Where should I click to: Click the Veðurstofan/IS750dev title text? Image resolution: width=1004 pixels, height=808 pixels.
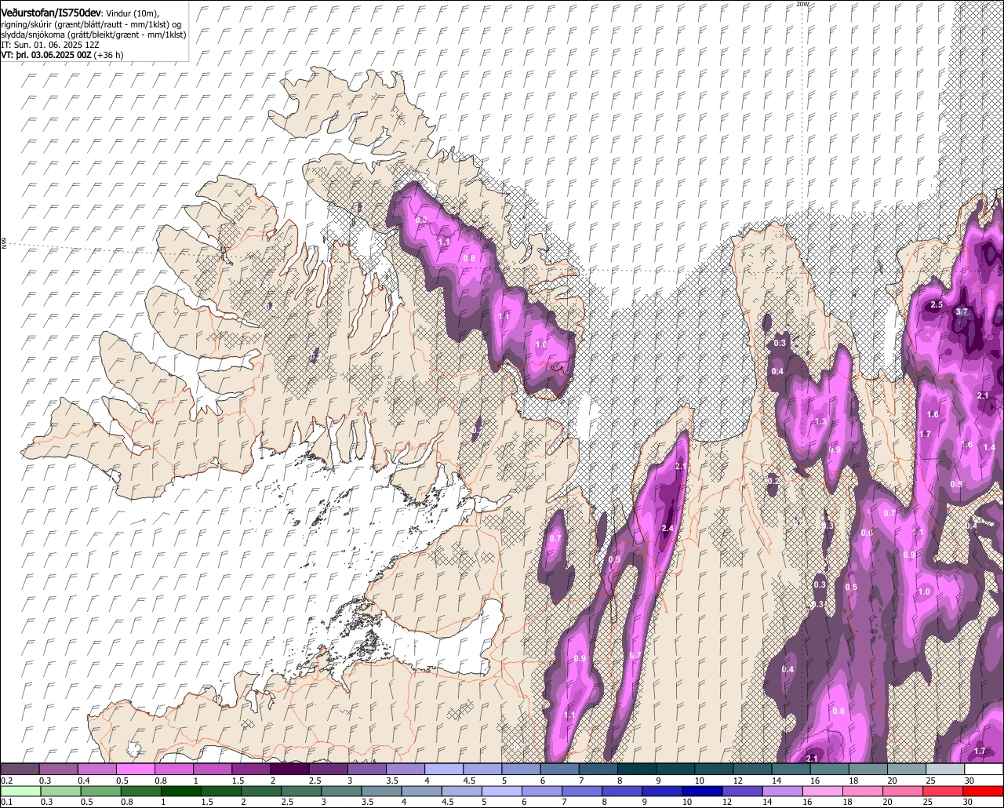coord(51,13)
